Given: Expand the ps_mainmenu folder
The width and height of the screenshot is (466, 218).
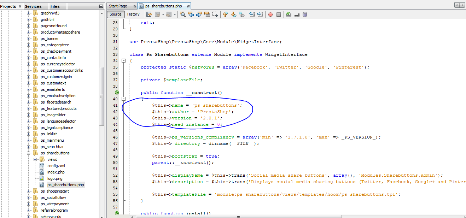Looking at the screenshot, I should 29,140.
